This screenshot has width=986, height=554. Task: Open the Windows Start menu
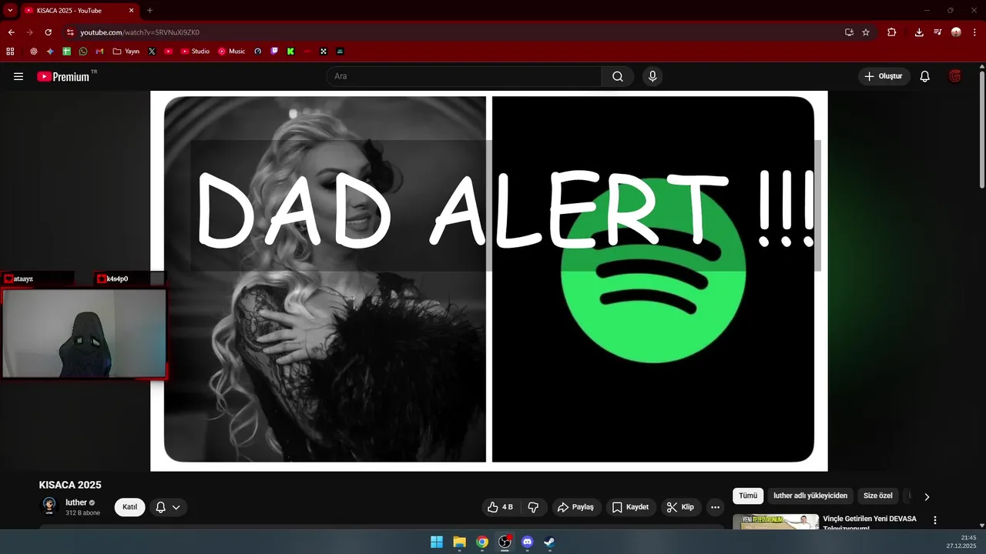click(x=437, y=542)
